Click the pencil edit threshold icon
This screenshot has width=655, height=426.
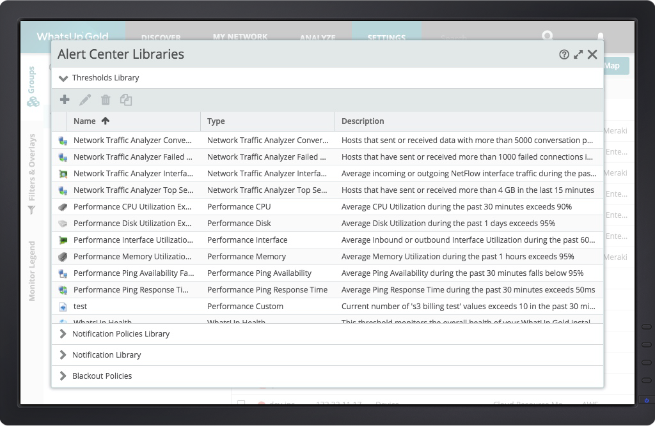(85, 100)
